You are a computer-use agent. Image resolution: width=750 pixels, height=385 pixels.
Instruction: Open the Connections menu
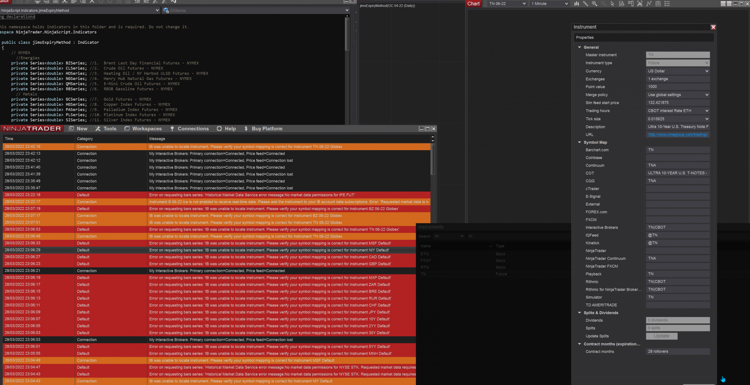[x=189, y=129]
